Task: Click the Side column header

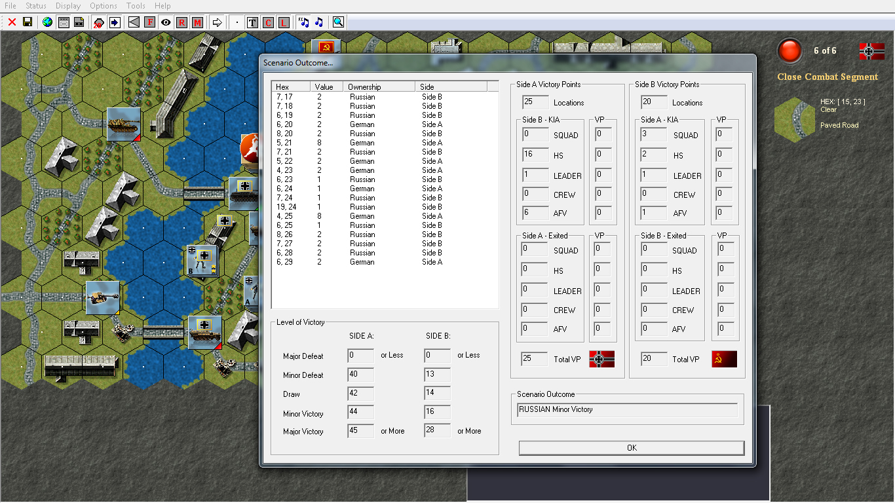Action: 451,86
